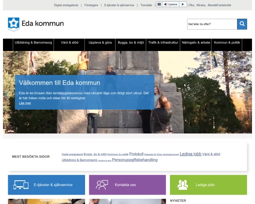Open Lediga jobb in most visited pages
The height and width of the screenshot is (204, 255).
[190, 154]
